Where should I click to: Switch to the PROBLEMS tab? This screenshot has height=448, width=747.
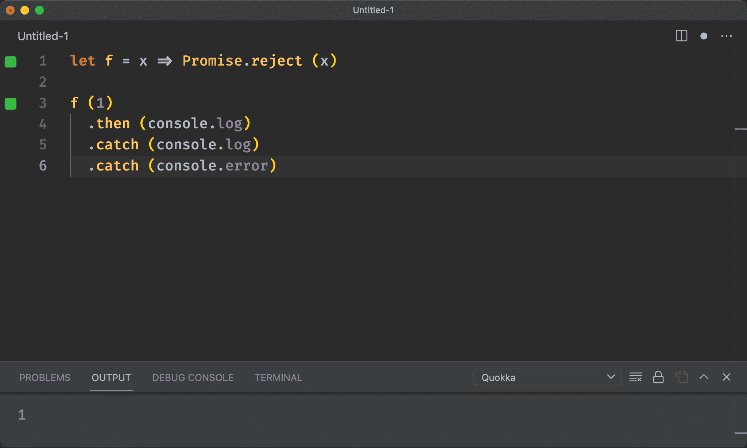coord(45,377)
